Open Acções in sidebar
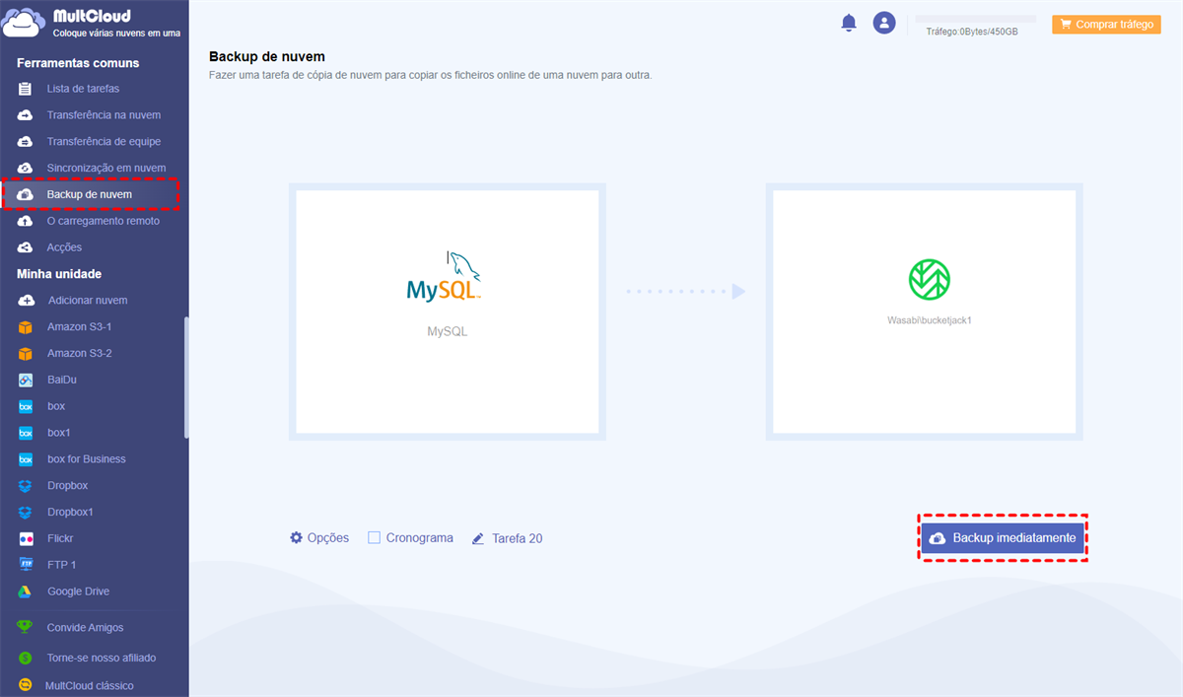 click(x=64, y=247)
